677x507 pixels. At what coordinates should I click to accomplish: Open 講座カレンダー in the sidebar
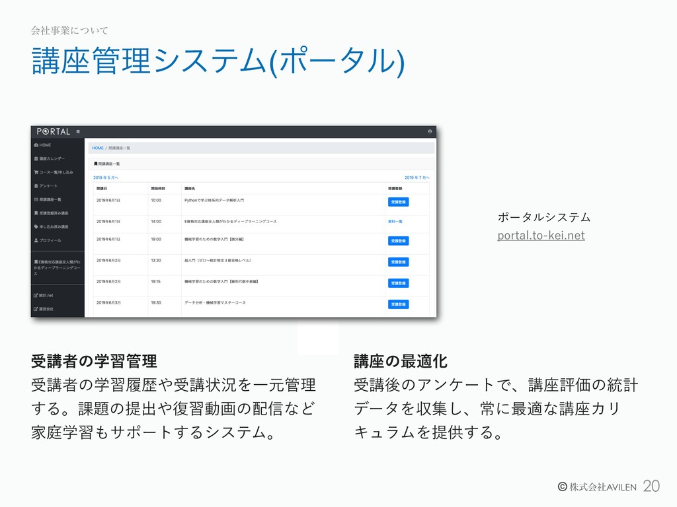(x=50, y=158)
